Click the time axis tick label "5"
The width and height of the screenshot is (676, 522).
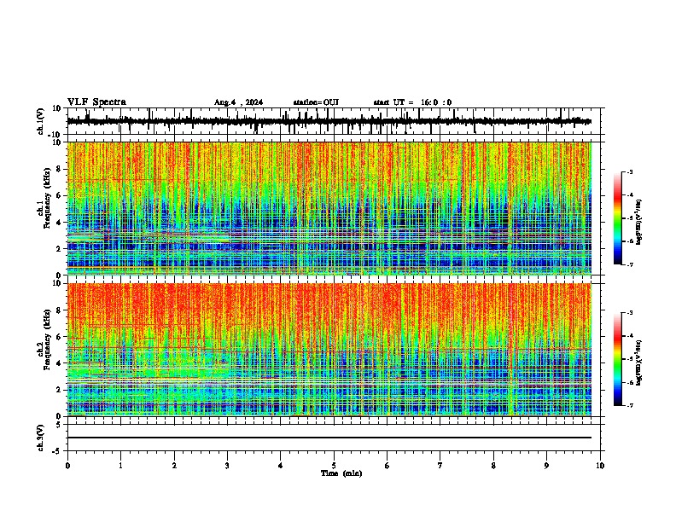tap(334, 466)
